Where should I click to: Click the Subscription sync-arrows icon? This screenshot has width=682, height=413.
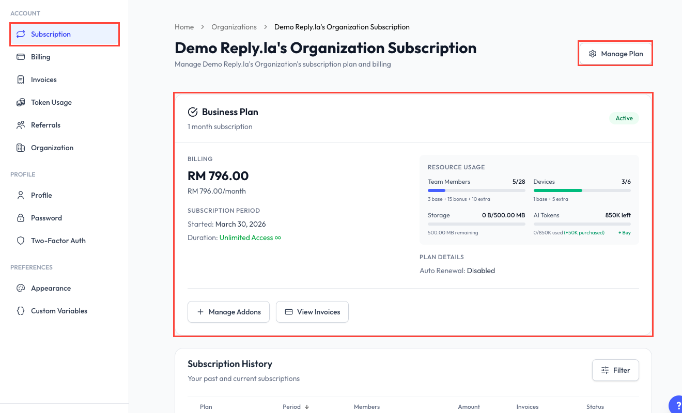click(x=21, y=34)
